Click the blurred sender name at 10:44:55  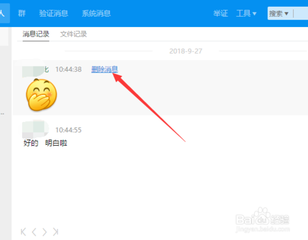click(x=35, y=129)
